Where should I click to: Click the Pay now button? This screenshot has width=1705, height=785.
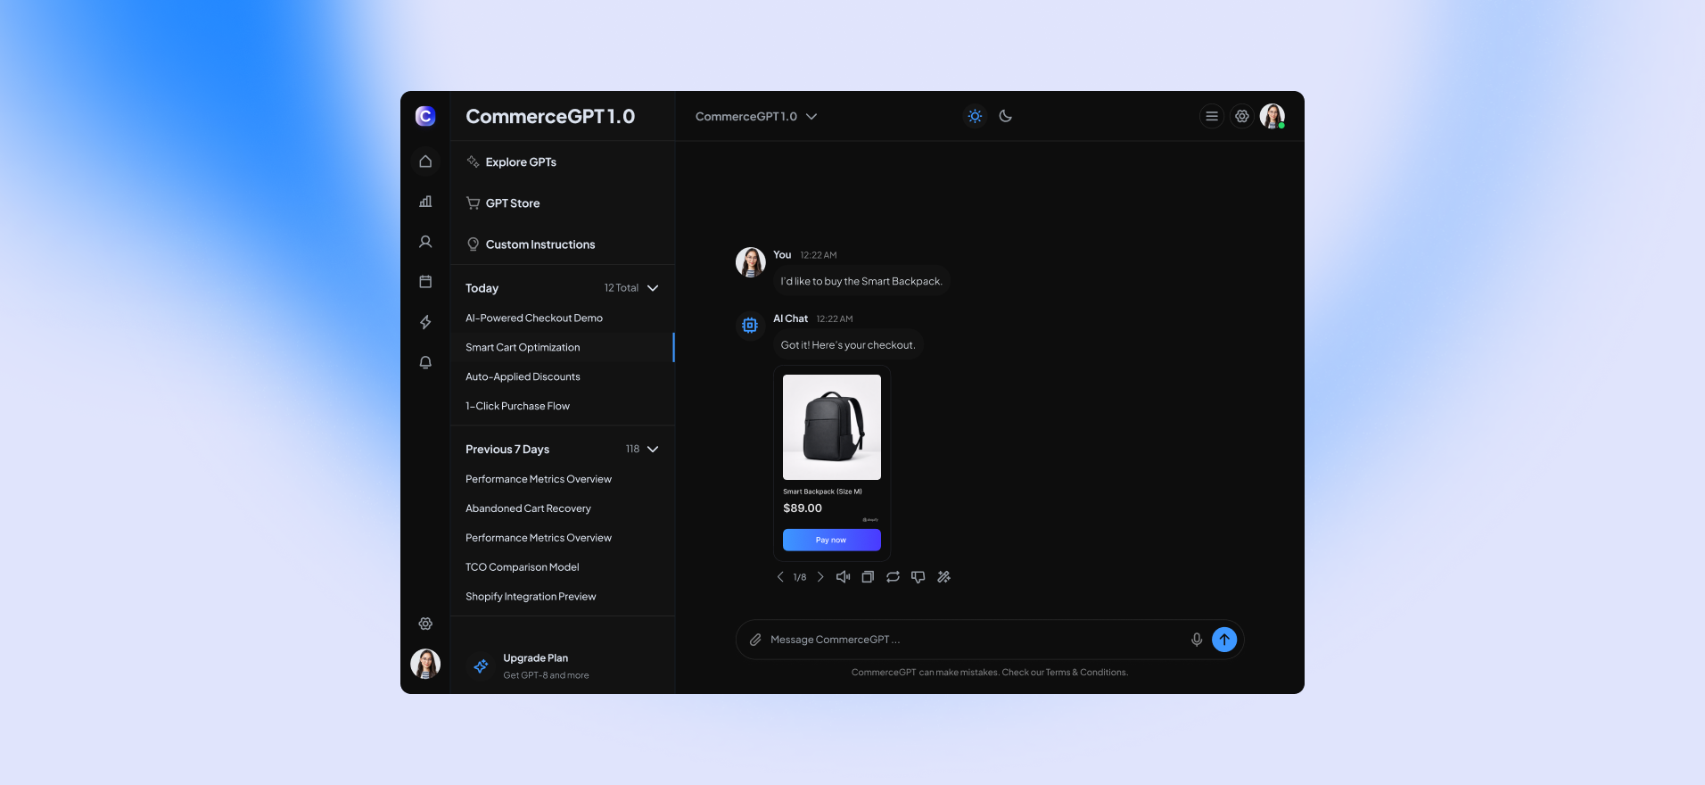pyautogui.click(x=832, y=540)
